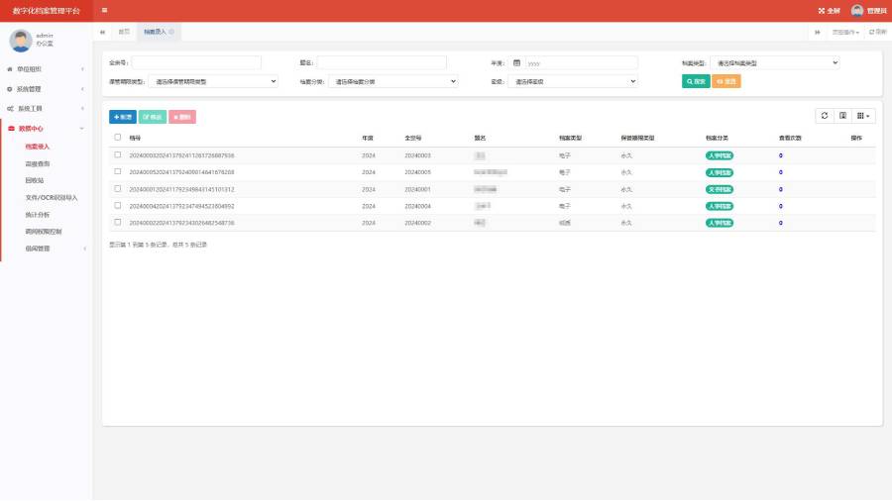The height and width of the screenshot is (502, 892).
Task: Click the tab scroll-left double arrow icon
Action: [x=102, y=32]
